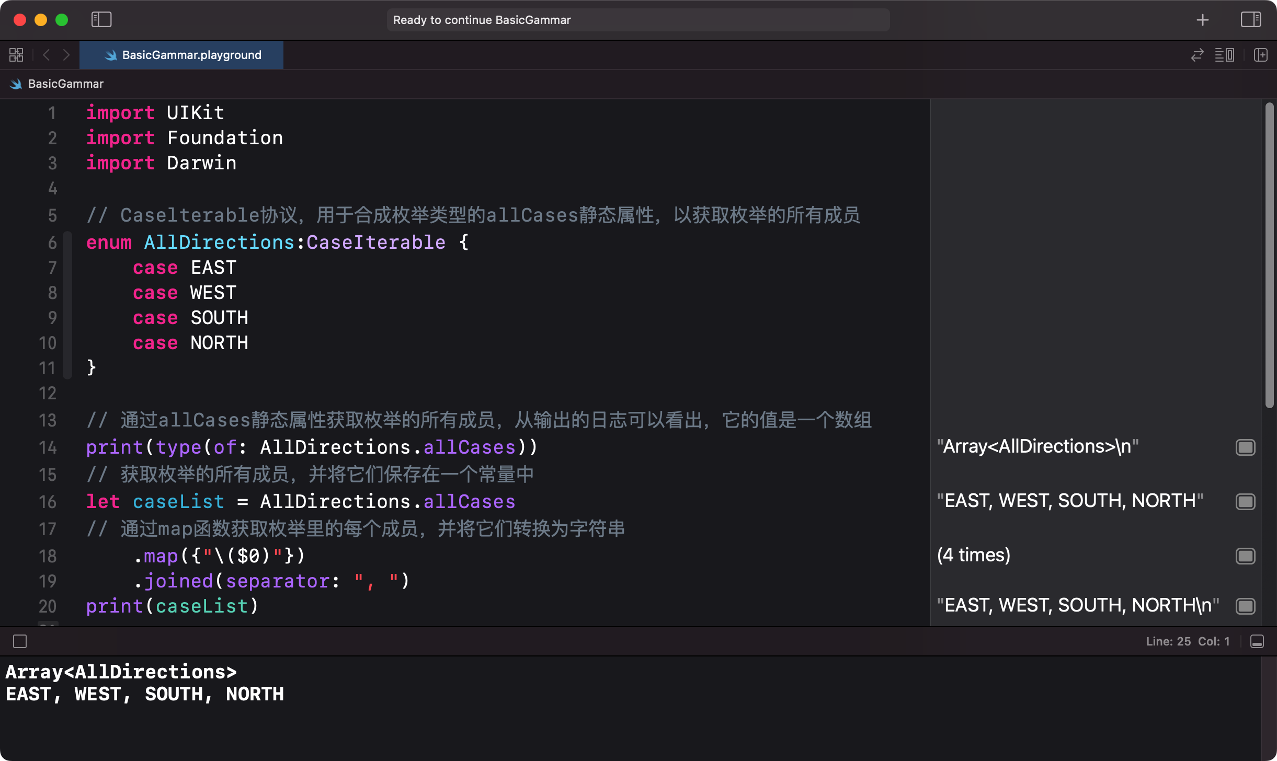Viewport: 1277px width, 761px height.
Task: Go back using the left chevron
Action: (x=47, y=55)
